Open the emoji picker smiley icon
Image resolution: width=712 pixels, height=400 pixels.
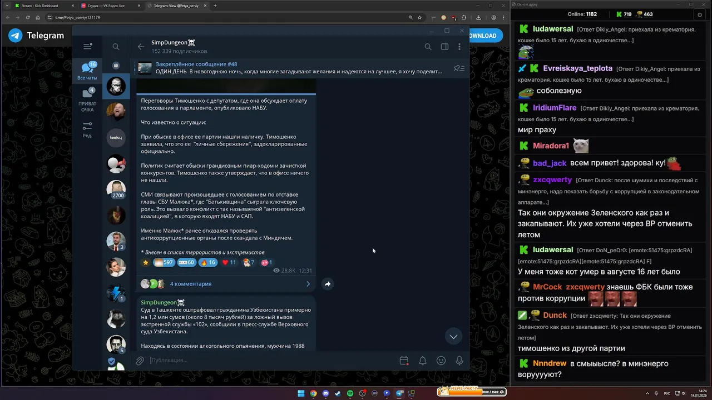coord(441,361)
